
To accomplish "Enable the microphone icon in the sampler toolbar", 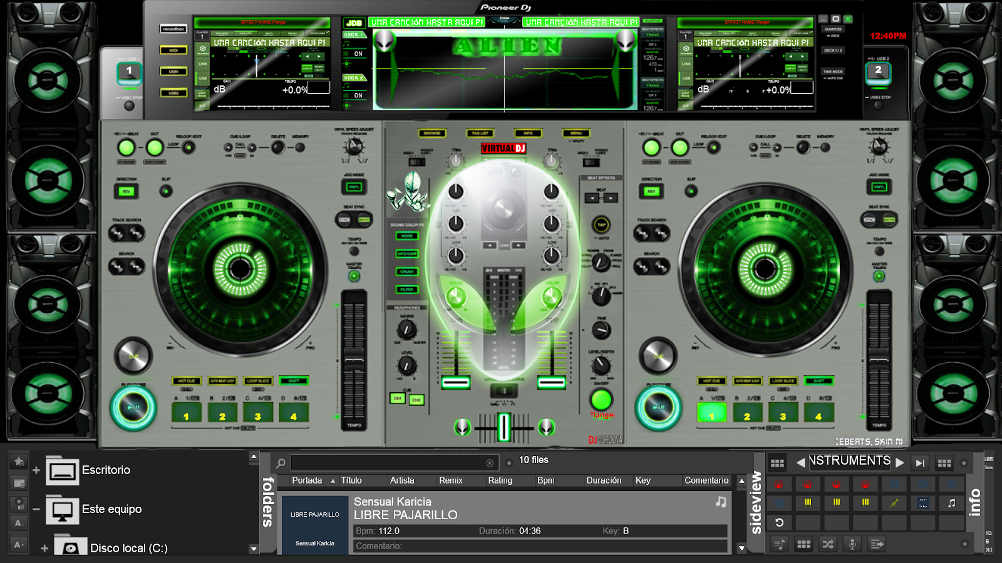I will pos(852,544).
